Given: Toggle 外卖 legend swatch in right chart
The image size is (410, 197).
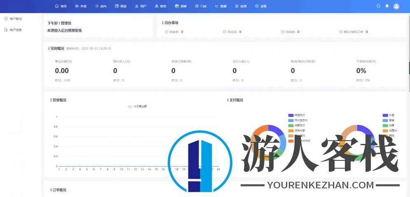Looking at the screenshot, I should (x=385, y=115).
